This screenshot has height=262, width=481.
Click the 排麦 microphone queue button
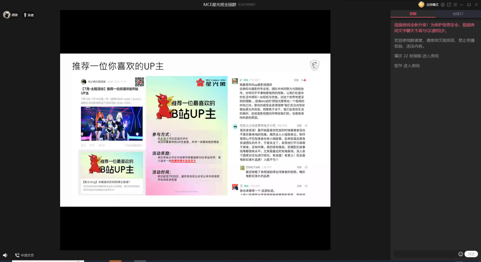point(28,15)
